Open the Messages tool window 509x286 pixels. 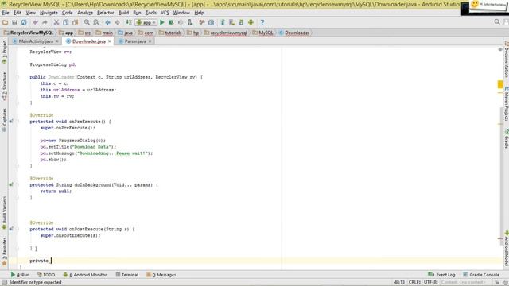tap(161, 275)
